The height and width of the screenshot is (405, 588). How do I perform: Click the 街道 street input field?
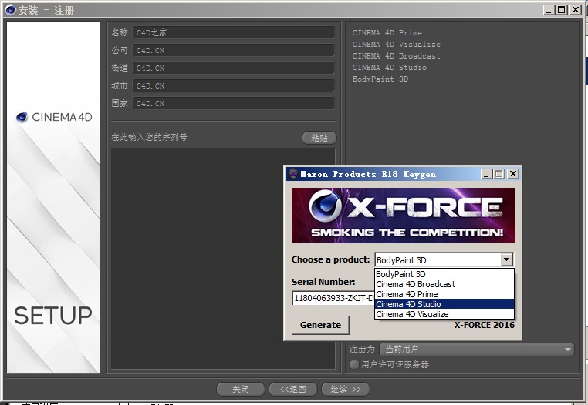click(233, 68)
